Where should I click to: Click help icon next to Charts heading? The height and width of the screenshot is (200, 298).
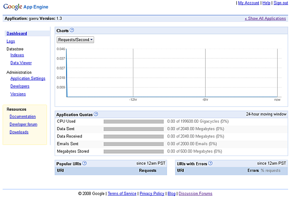pos(72,31)
